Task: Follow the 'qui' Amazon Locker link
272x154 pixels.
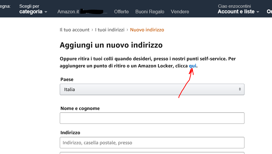Action: pyautogui.click(x=193, y=66)
